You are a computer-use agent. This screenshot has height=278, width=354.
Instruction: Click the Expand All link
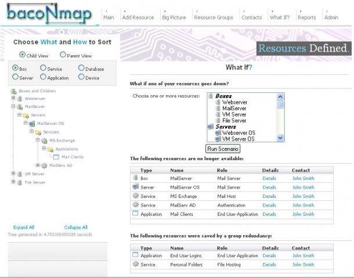tap(24, 228)
